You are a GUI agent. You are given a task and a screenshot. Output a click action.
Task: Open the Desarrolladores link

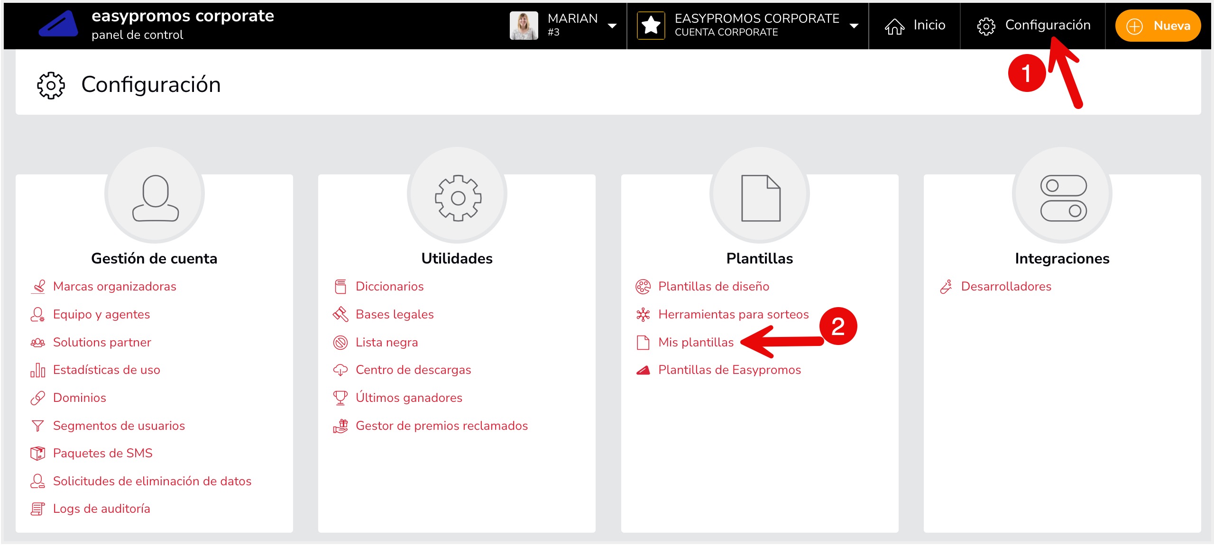(x=1006, y=287)
